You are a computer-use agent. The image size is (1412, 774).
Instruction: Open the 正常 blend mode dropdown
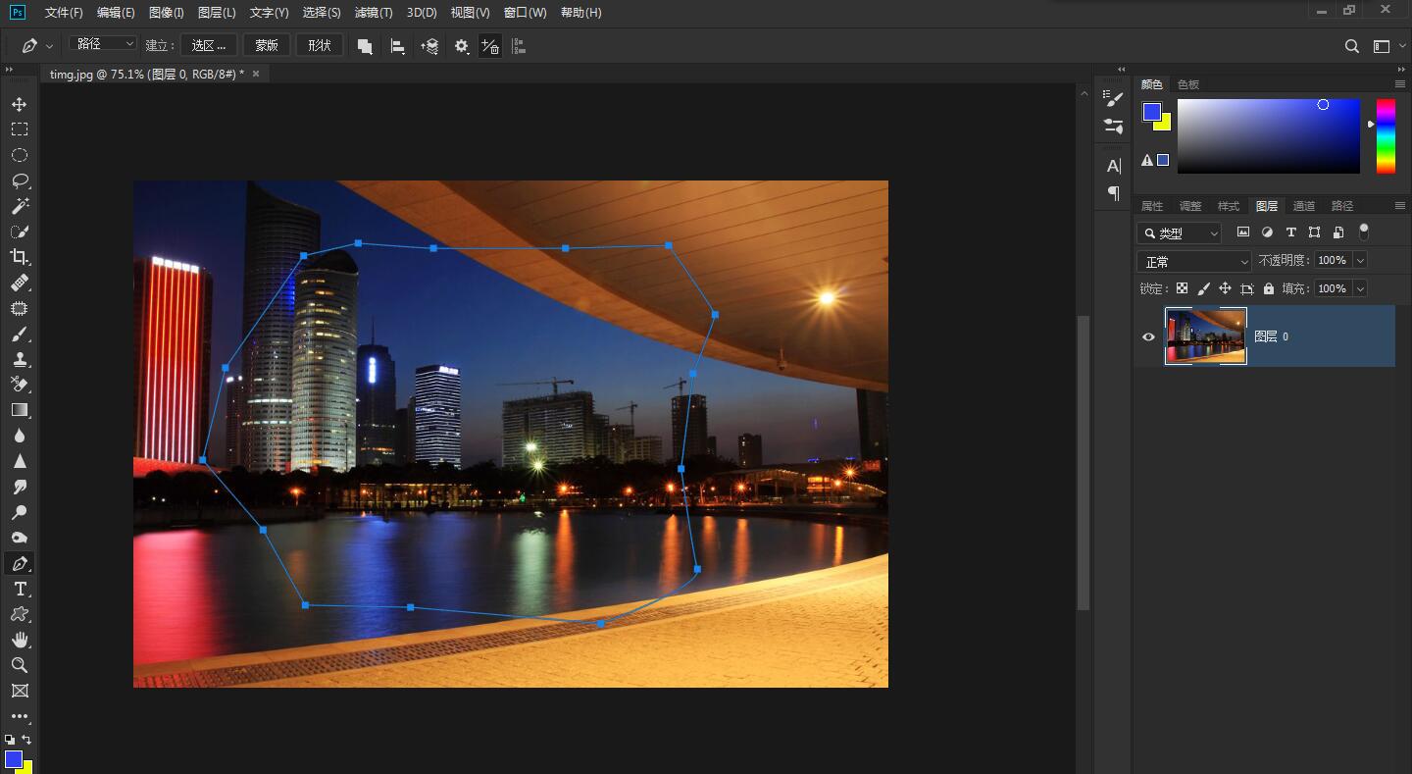1194,262
